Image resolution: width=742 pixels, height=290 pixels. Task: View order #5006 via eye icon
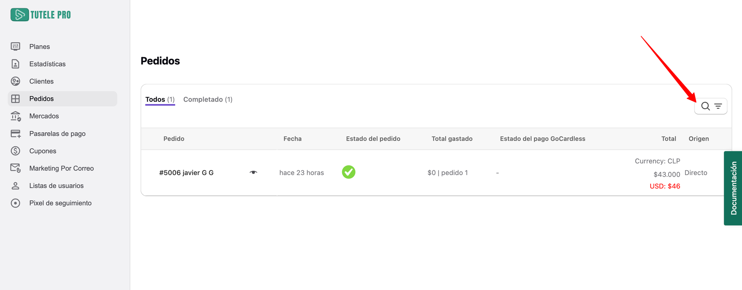point(253,172)
